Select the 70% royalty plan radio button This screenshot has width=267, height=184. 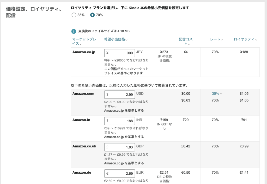[x=92, y=15]
